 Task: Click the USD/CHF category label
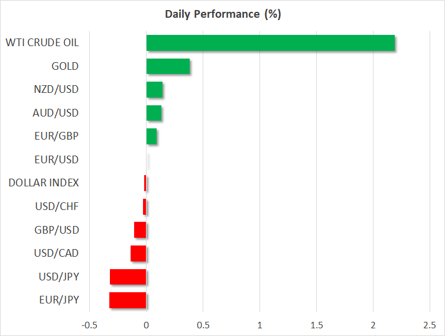coord(57,206)
